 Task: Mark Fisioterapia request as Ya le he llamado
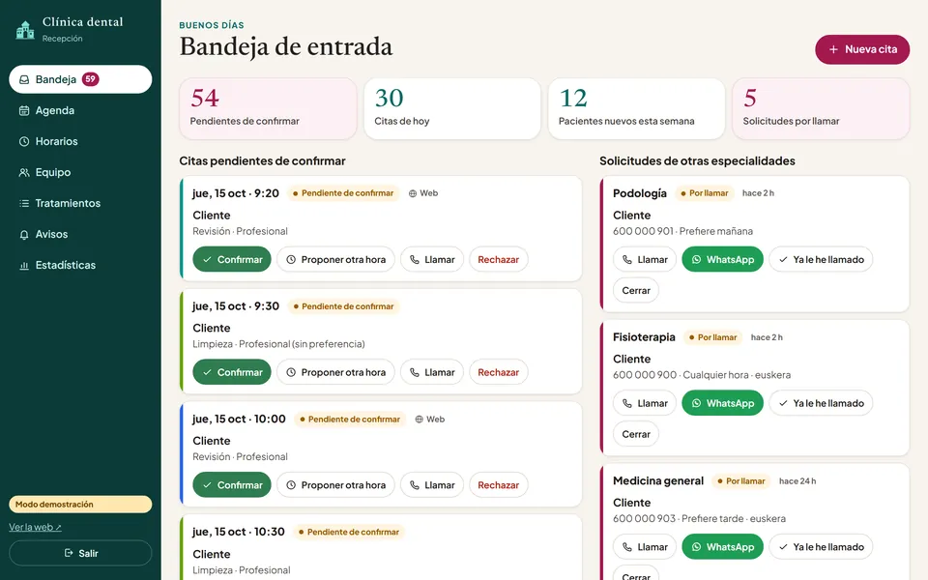pos(821,403)
